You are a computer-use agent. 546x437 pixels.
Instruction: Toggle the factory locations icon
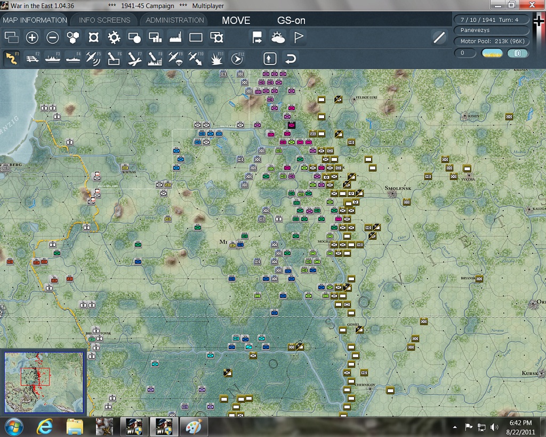pyautogui.click(x=175, y=37)
